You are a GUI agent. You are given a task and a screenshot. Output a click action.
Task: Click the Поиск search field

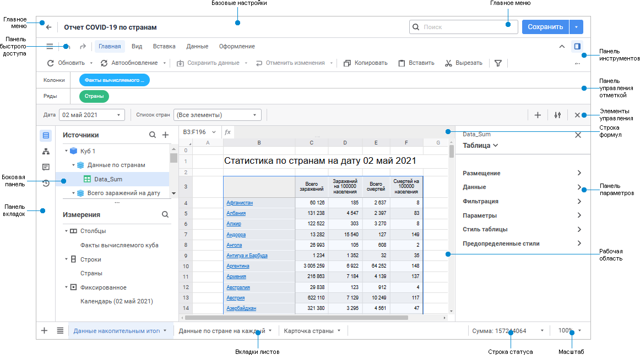click(x=468, y=27)
